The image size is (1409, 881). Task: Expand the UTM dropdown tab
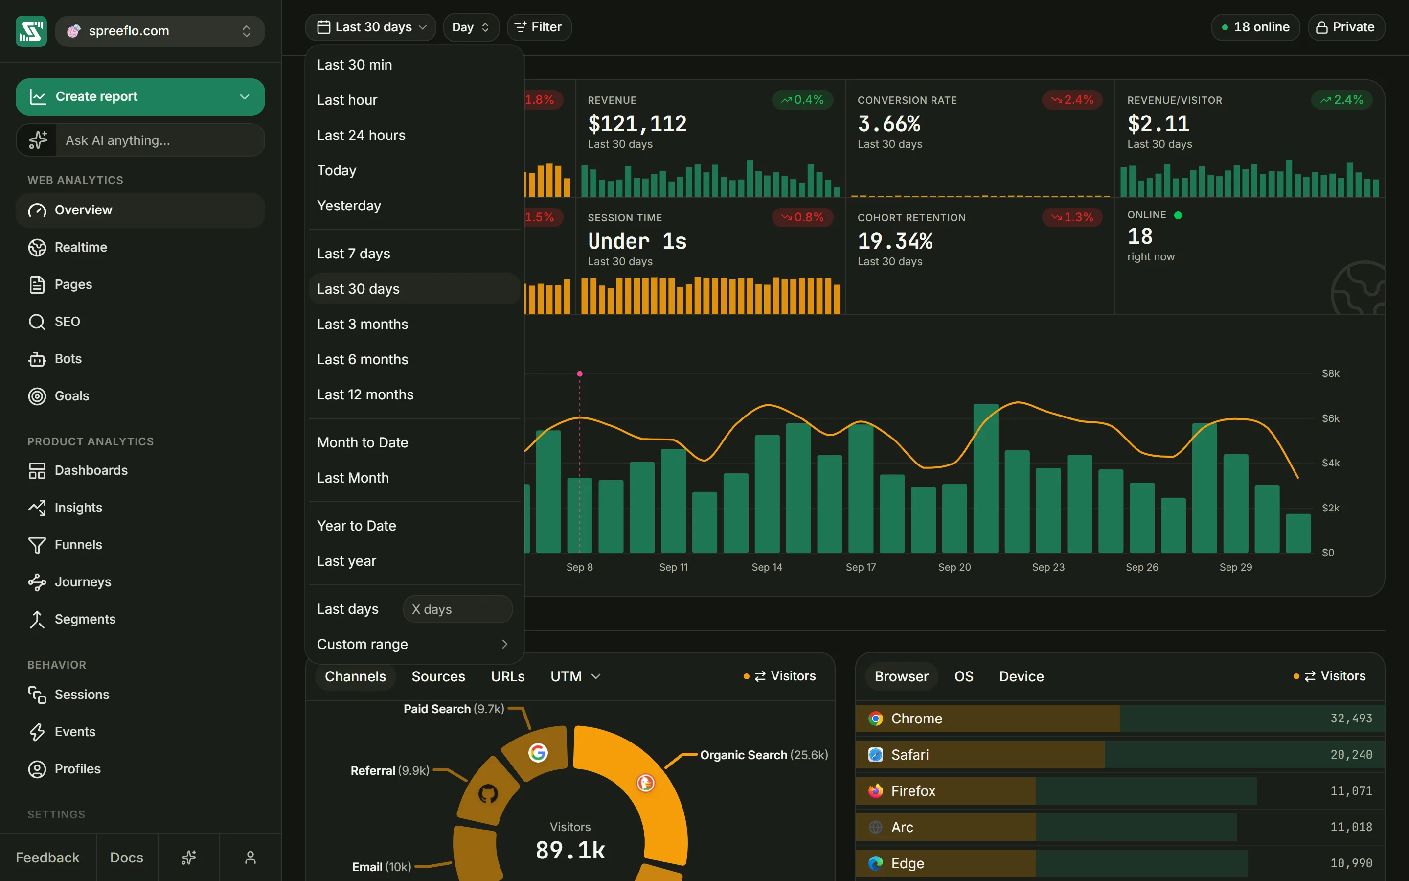tap(575, 676)
